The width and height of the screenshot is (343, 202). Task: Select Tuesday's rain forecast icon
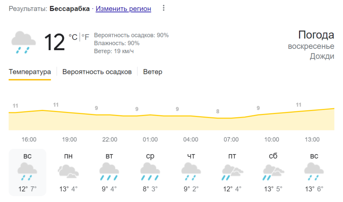click(x=109, y=171)
